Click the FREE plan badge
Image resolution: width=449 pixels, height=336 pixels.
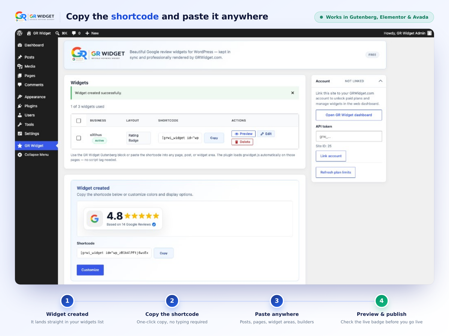pos(372,55)
